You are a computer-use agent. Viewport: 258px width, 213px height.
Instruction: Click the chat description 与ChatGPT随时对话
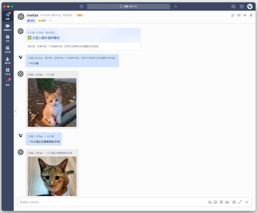pyautogui.click(x=57, y=15)
